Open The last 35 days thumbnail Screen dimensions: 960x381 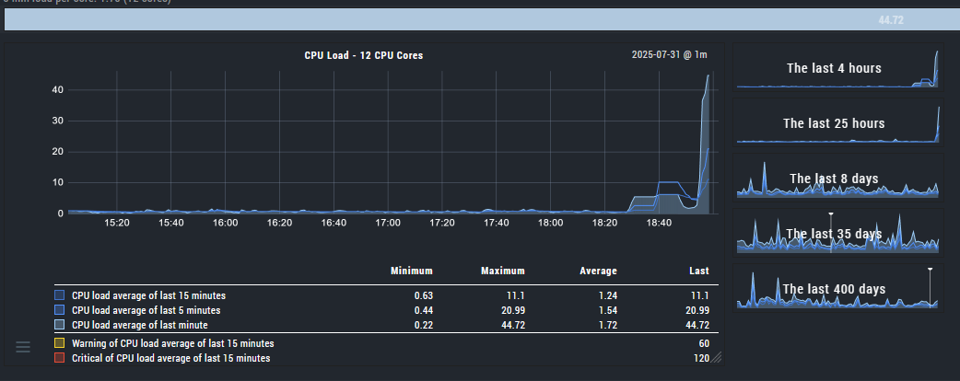coord(837,233)
